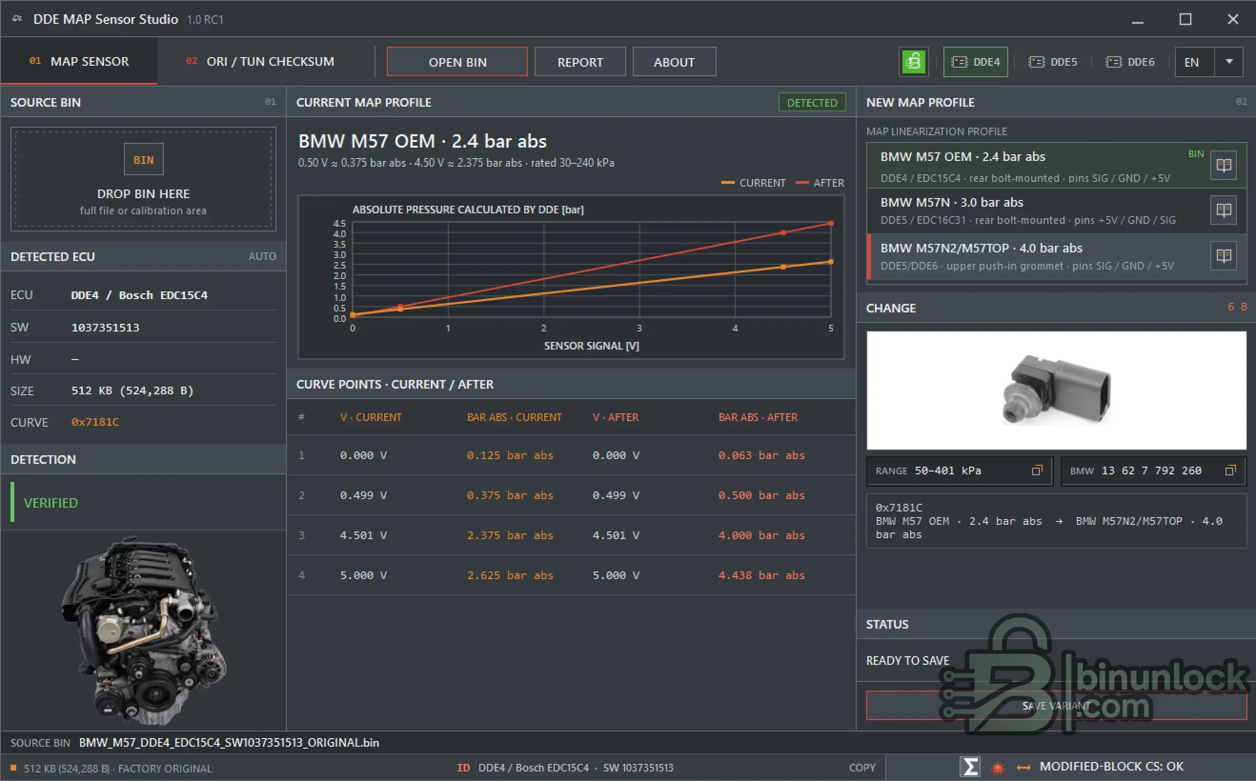Click SW value 1037351513
This screenshot has height=781, width=1256.
pos(105,328)
